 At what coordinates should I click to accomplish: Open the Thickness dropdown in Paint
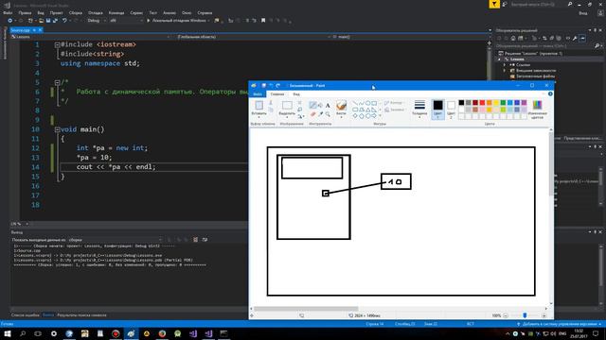(419, 109)
